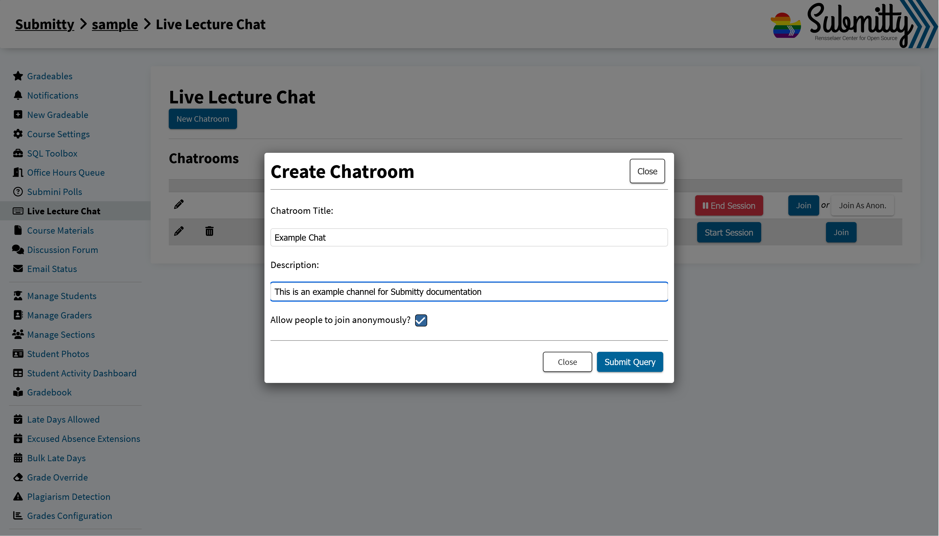Go to Gradebook from the sidebar
This screenshot has height=536, width=939.
[x=49, y=392]
